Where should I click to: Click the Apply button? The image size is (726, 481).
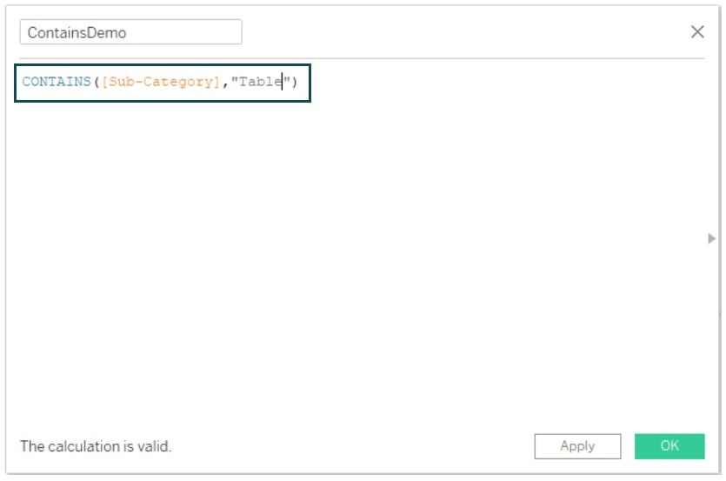click(x=577, y=446)
